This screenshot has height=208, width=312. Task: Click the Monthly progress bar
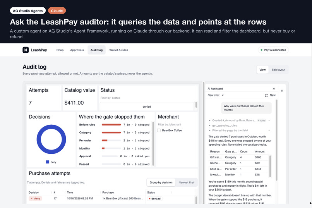point(111,148)
